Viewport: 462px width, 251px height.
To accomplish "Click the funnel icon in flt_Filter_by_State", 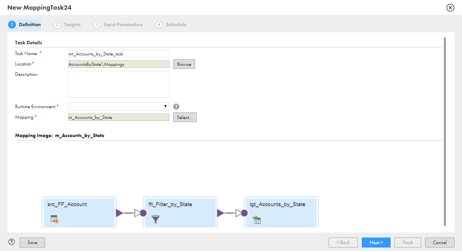I will click(x=155, y=219).
